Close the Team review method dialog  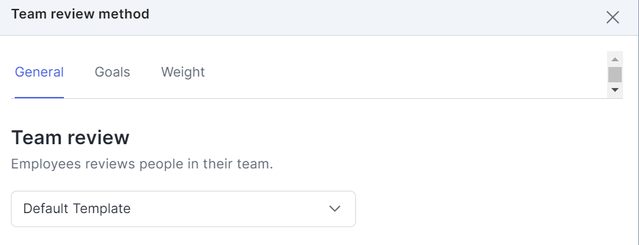[x=613, y=17]
